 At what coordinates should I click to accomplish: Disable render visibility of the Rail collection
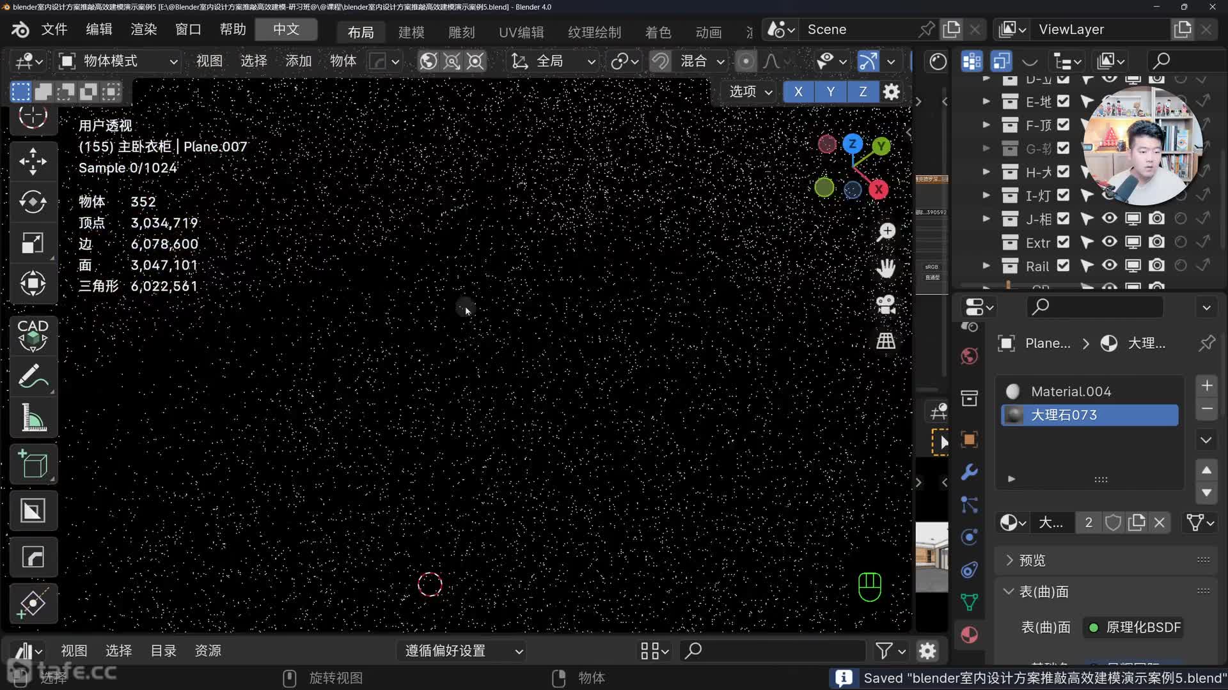pyautogui.click(x=1158, y=265)
